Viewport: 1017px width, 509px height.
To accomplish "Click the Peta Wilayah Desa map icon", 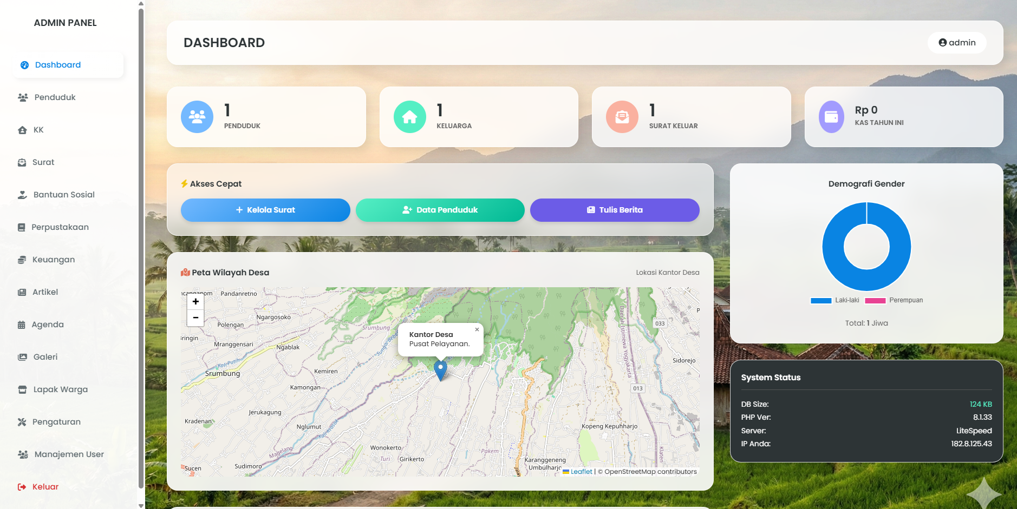I will [185, 273].
